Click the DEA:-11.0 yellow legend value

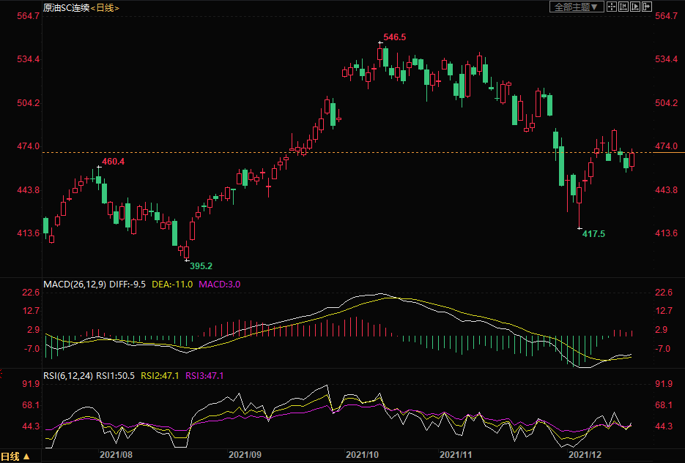(x=172, y=284)
